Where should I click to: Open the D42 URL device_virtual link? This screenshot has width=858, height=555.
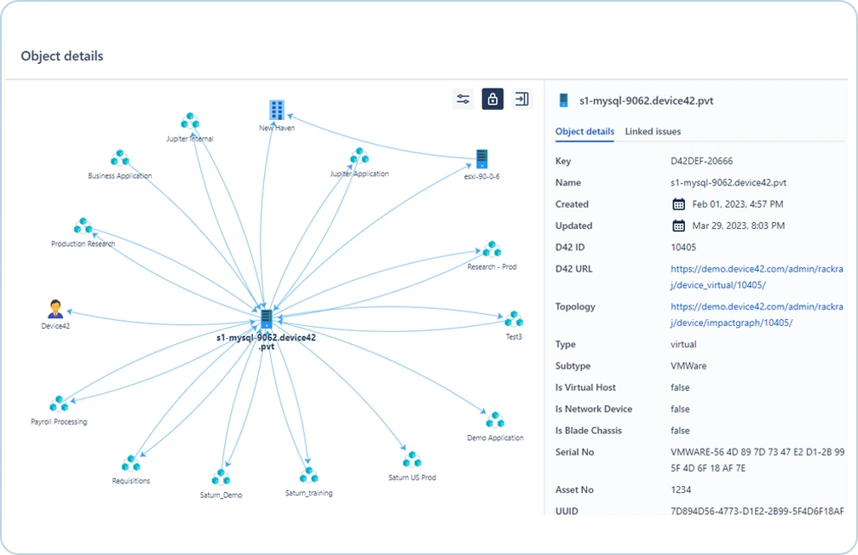click(757, 277)
